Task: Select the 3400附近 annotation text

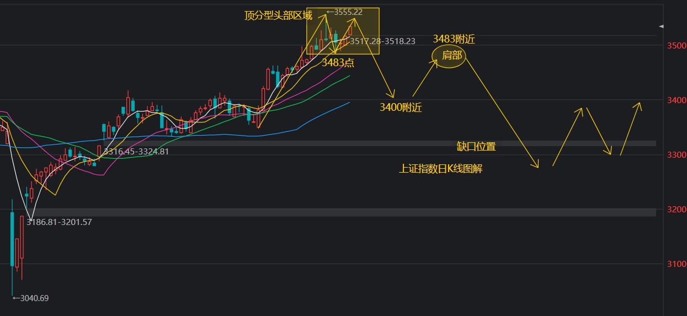Action: coord(401,108)
